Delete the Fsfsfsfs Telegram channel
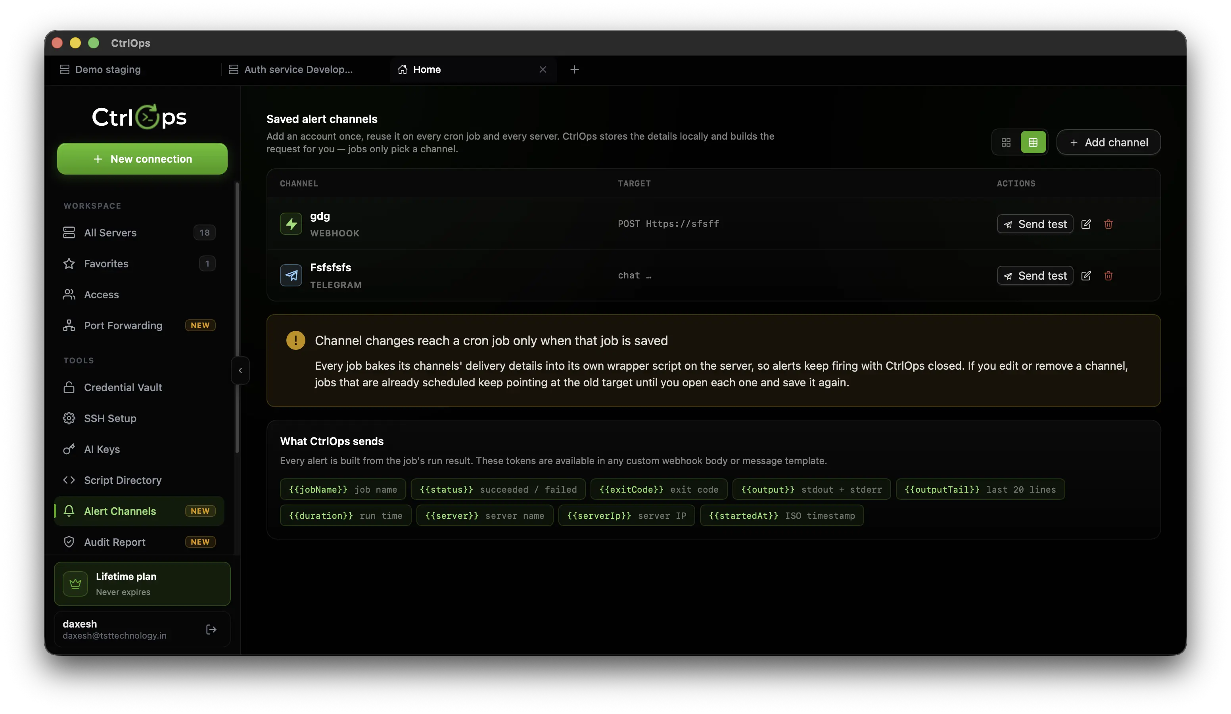Screen dimensions: 1231x714 [x=1108, y=276]
